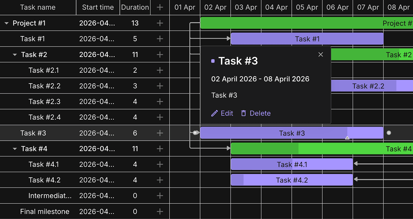Screen dimensions: 413x219
Task: Click the plus icon in Task #2.2 row
Action: (x=160, y=86)
